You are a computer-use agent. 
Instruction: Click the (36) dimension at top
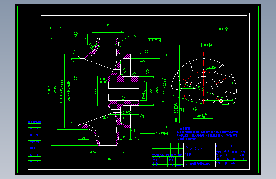[108, 25]
